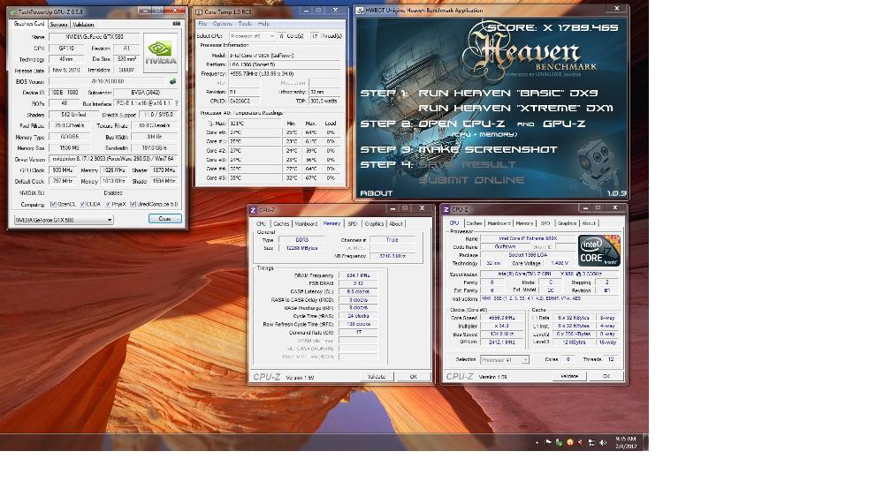Open Action Center flag icon in tray
Screen dimensions: 884x504
point(548,442)
